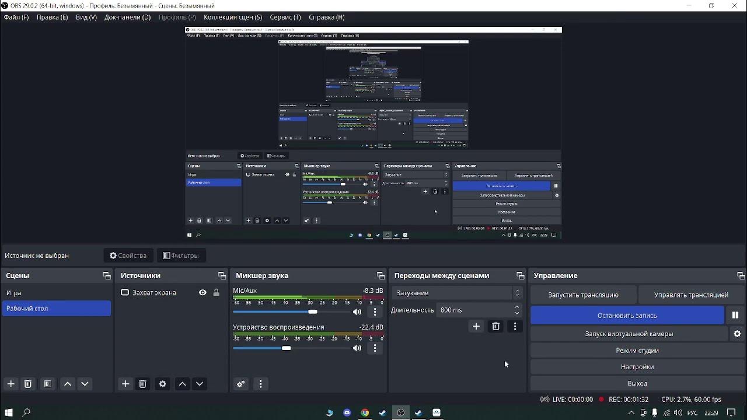Open Mic/Aux channel options menu
This screenshot has height=420, width=747.
coord(375,312)
